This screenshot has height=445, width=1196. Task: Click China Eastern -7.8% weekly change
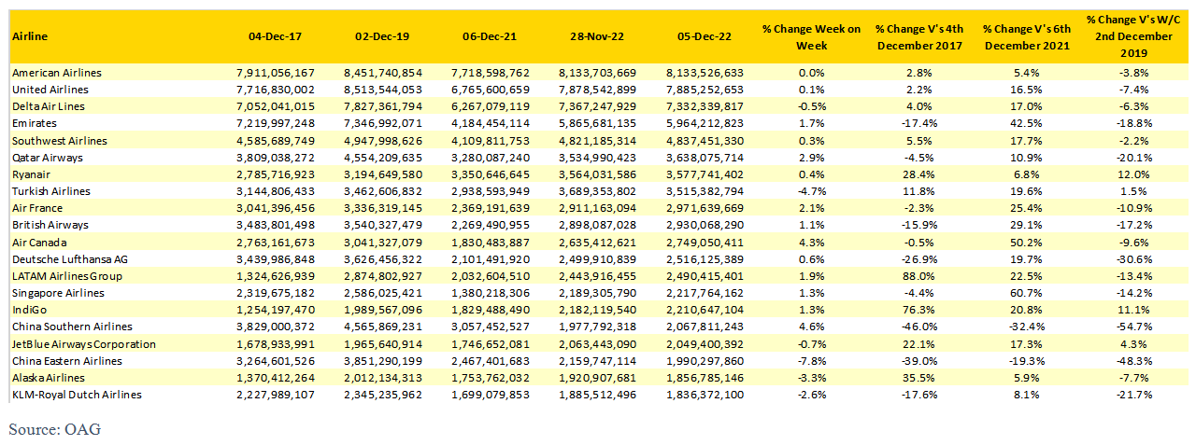click(812, 361)
